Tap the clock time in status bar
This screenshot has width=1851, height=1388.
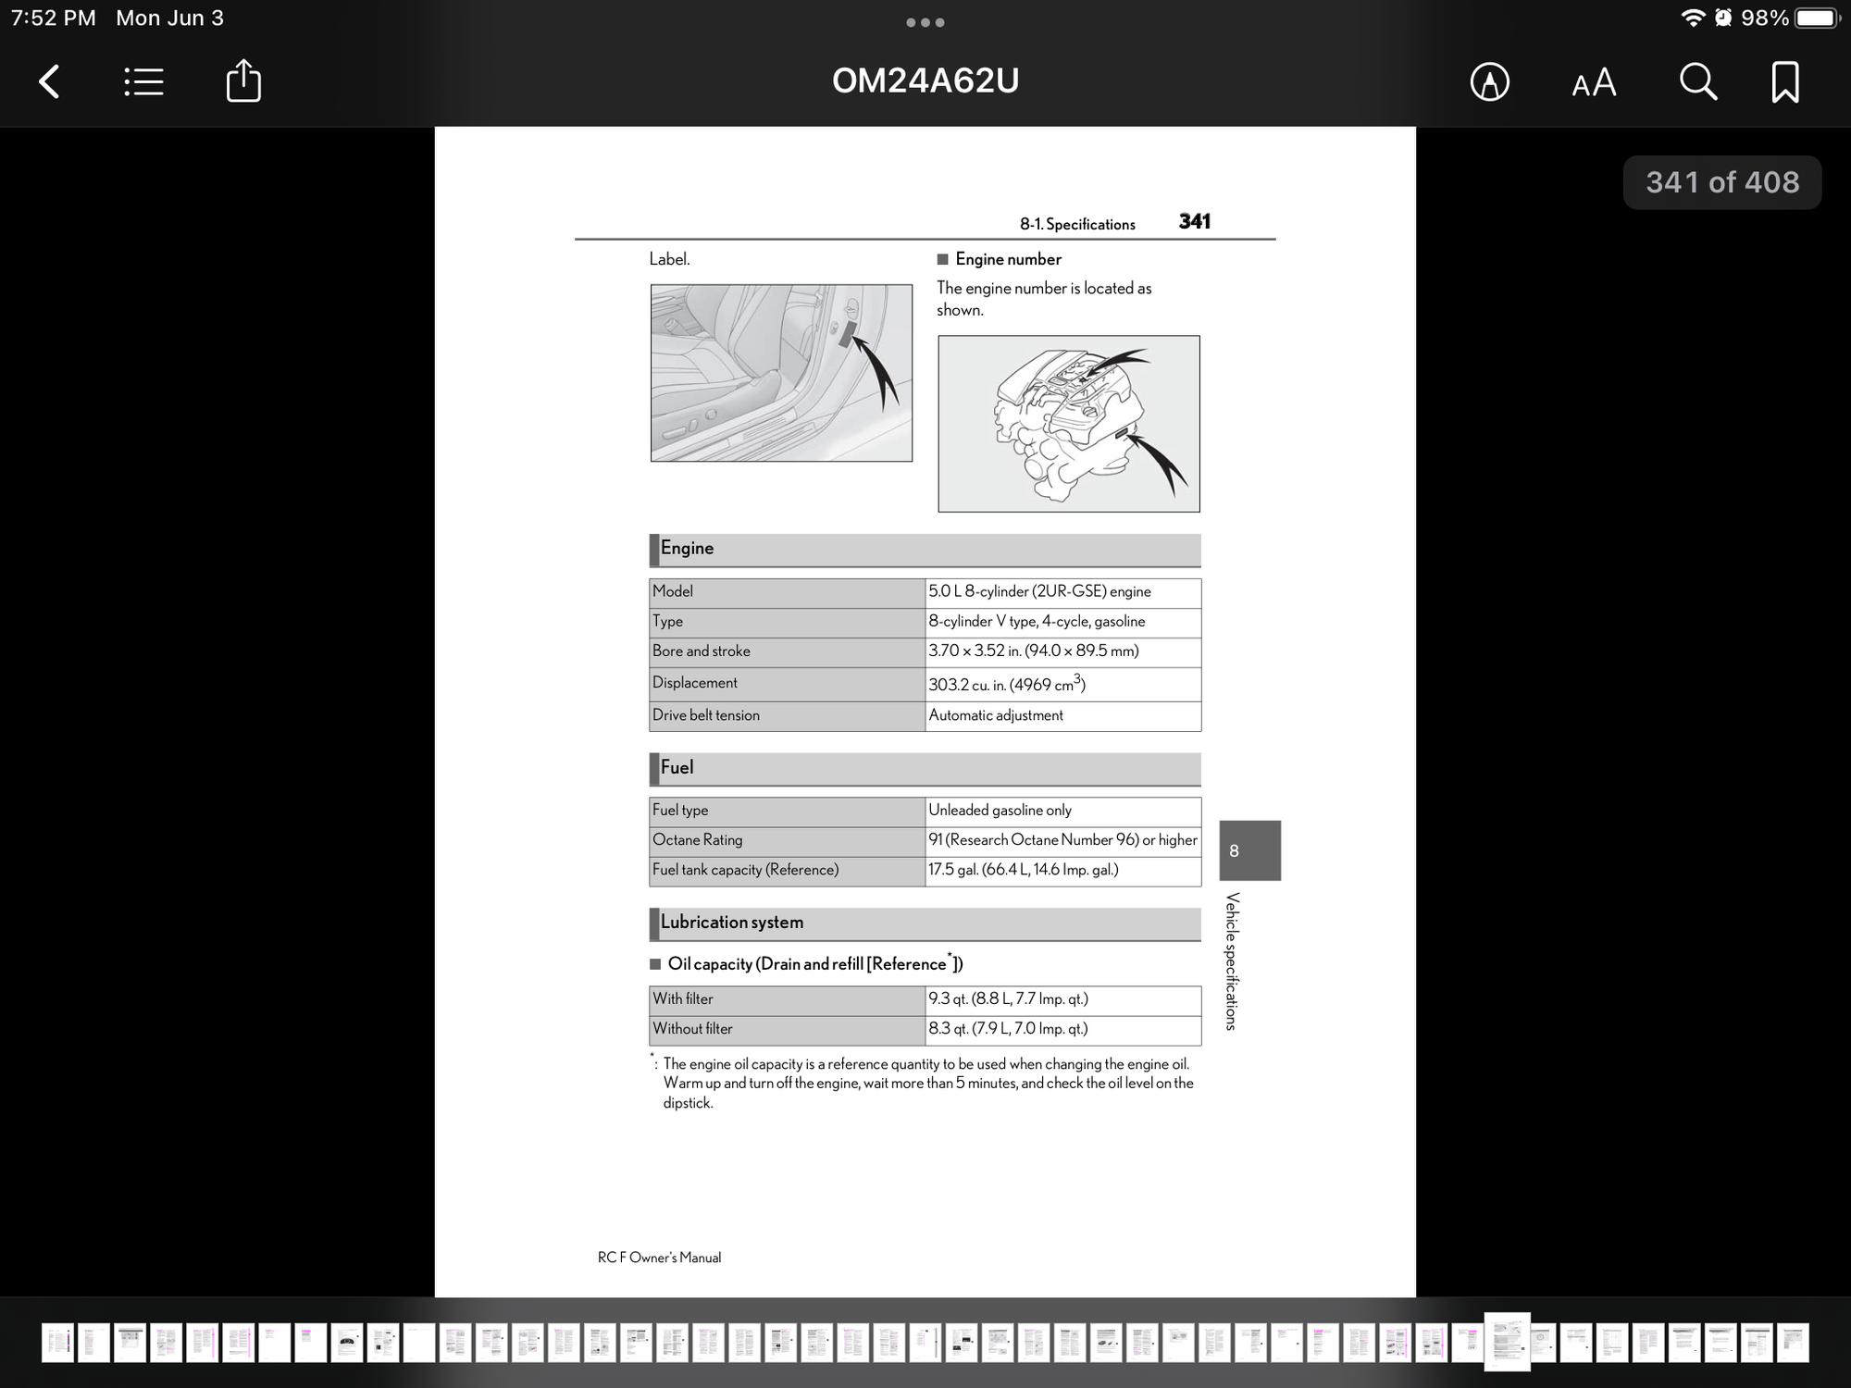coord(54,19)
